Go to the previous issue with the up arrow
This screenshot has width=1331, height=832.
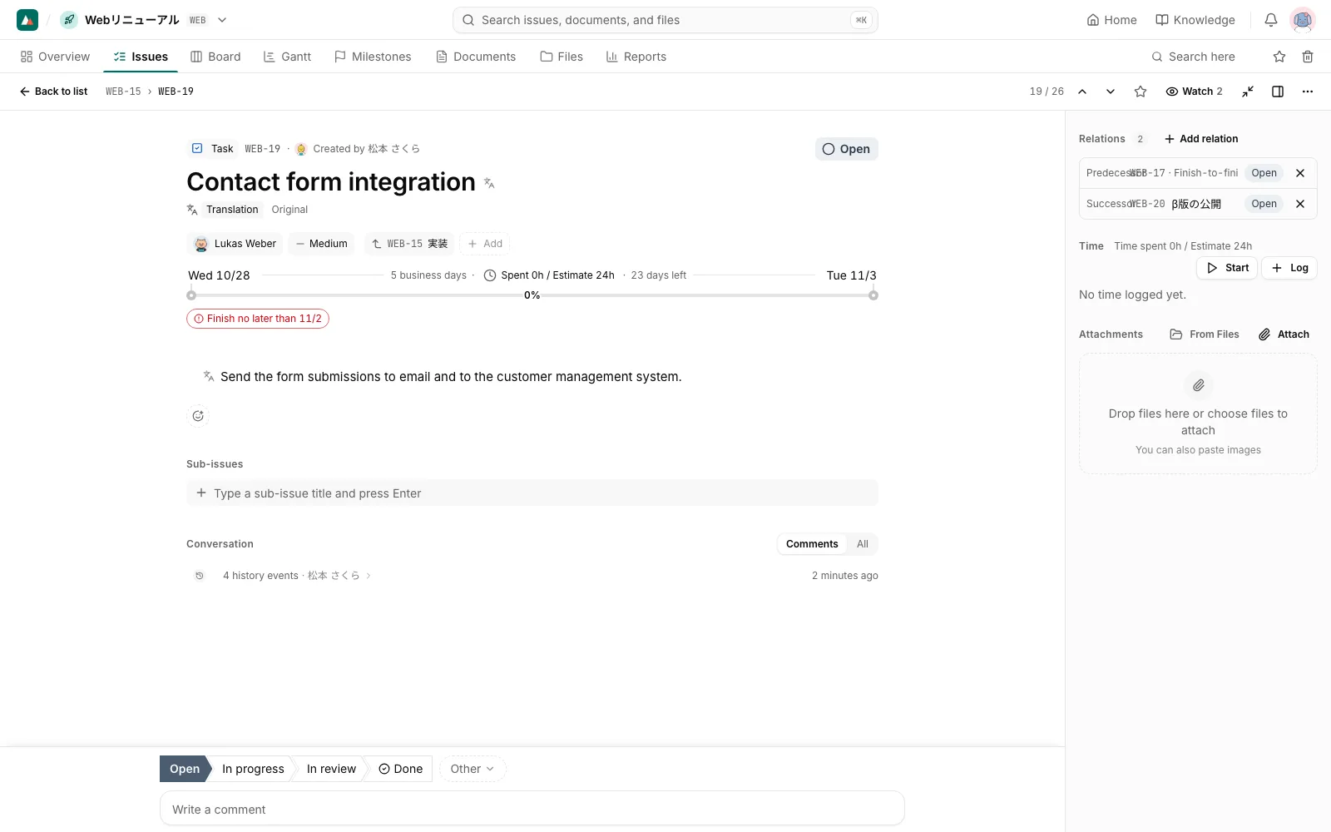pos(1082,92)
